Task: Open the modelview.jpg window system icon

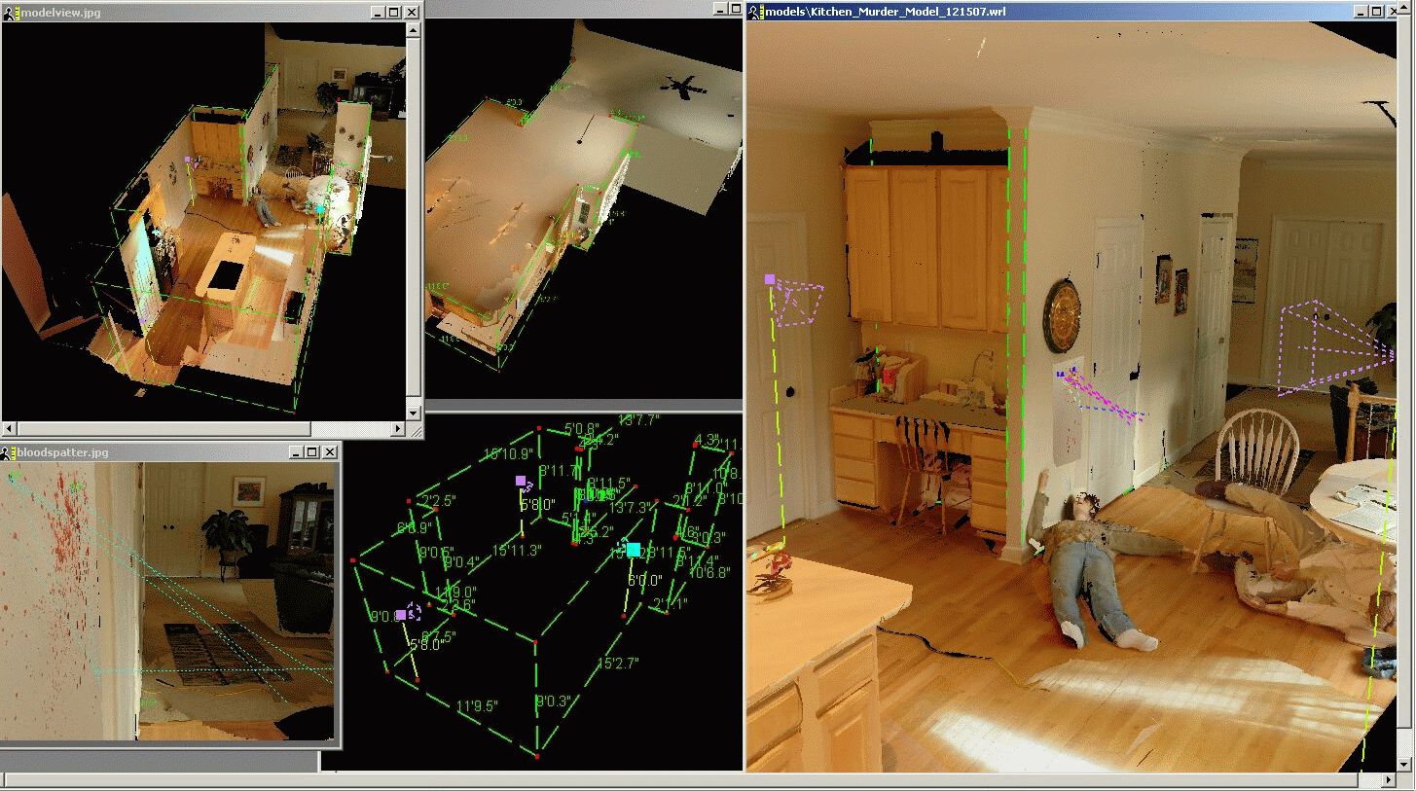Action: (10, 12)
